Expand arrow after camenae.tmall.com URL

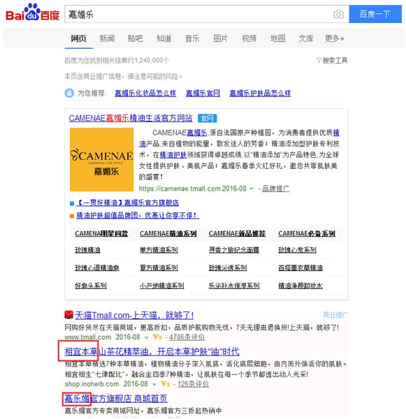tap(252, 189)
